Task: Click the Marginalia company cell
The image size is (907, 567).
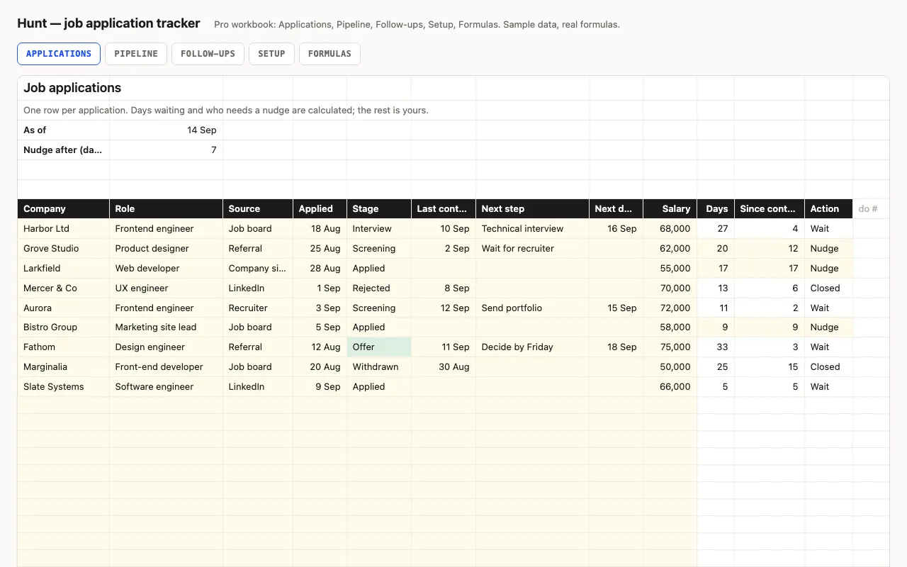Action: (64, 367)
